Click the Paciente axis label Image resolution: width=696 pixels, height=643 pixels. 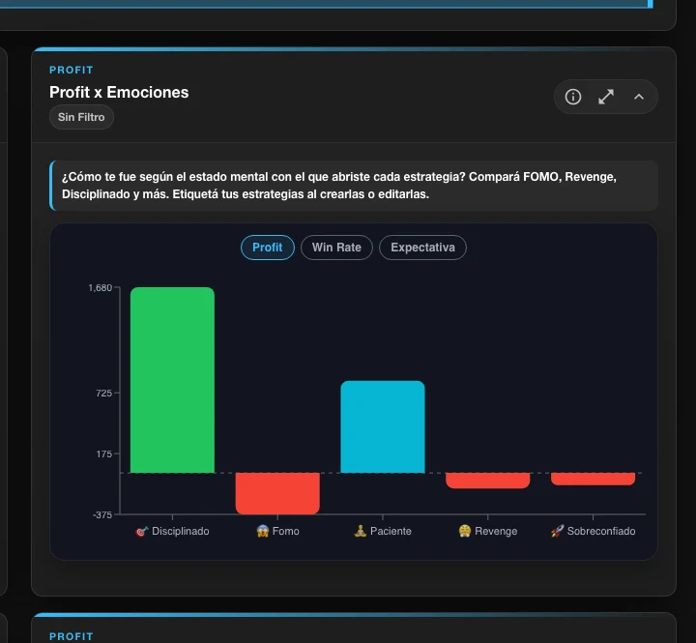391,531
